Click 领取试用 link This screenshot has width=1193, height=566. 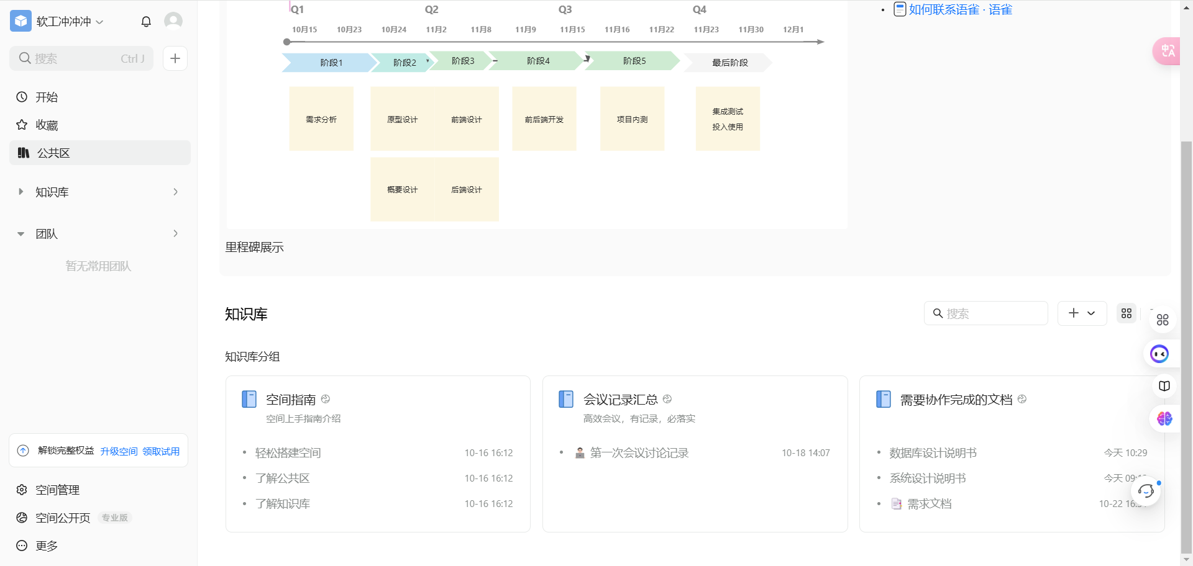point(161,451)
